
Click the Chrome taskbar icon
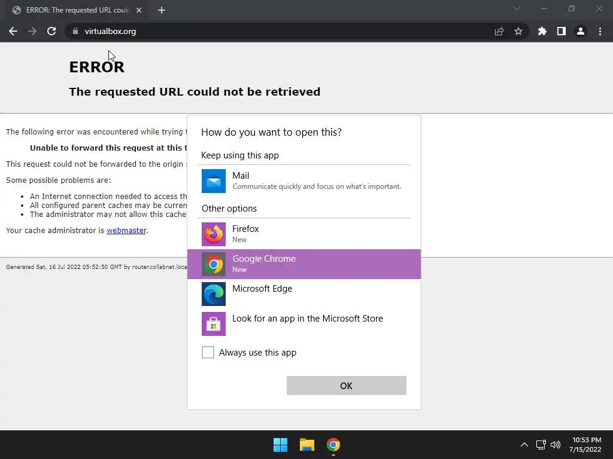pyautogui.click(x=333, y=445)
